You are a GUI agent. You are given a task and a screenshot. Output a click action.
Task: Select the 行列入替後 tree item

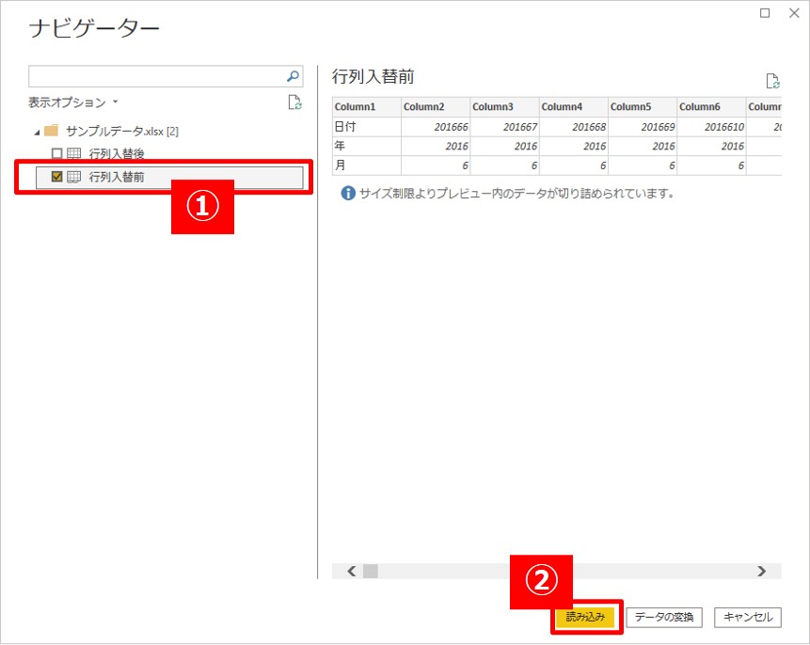click(117, 153)
